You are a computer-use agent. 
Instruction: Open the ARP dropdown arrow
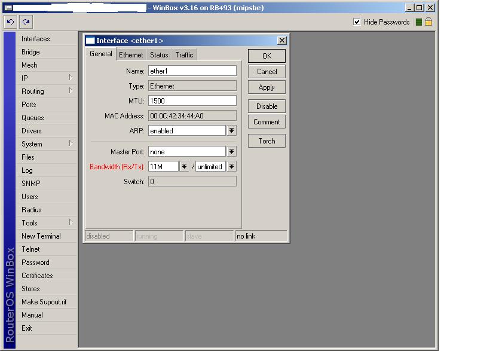[x=232, y=131]
